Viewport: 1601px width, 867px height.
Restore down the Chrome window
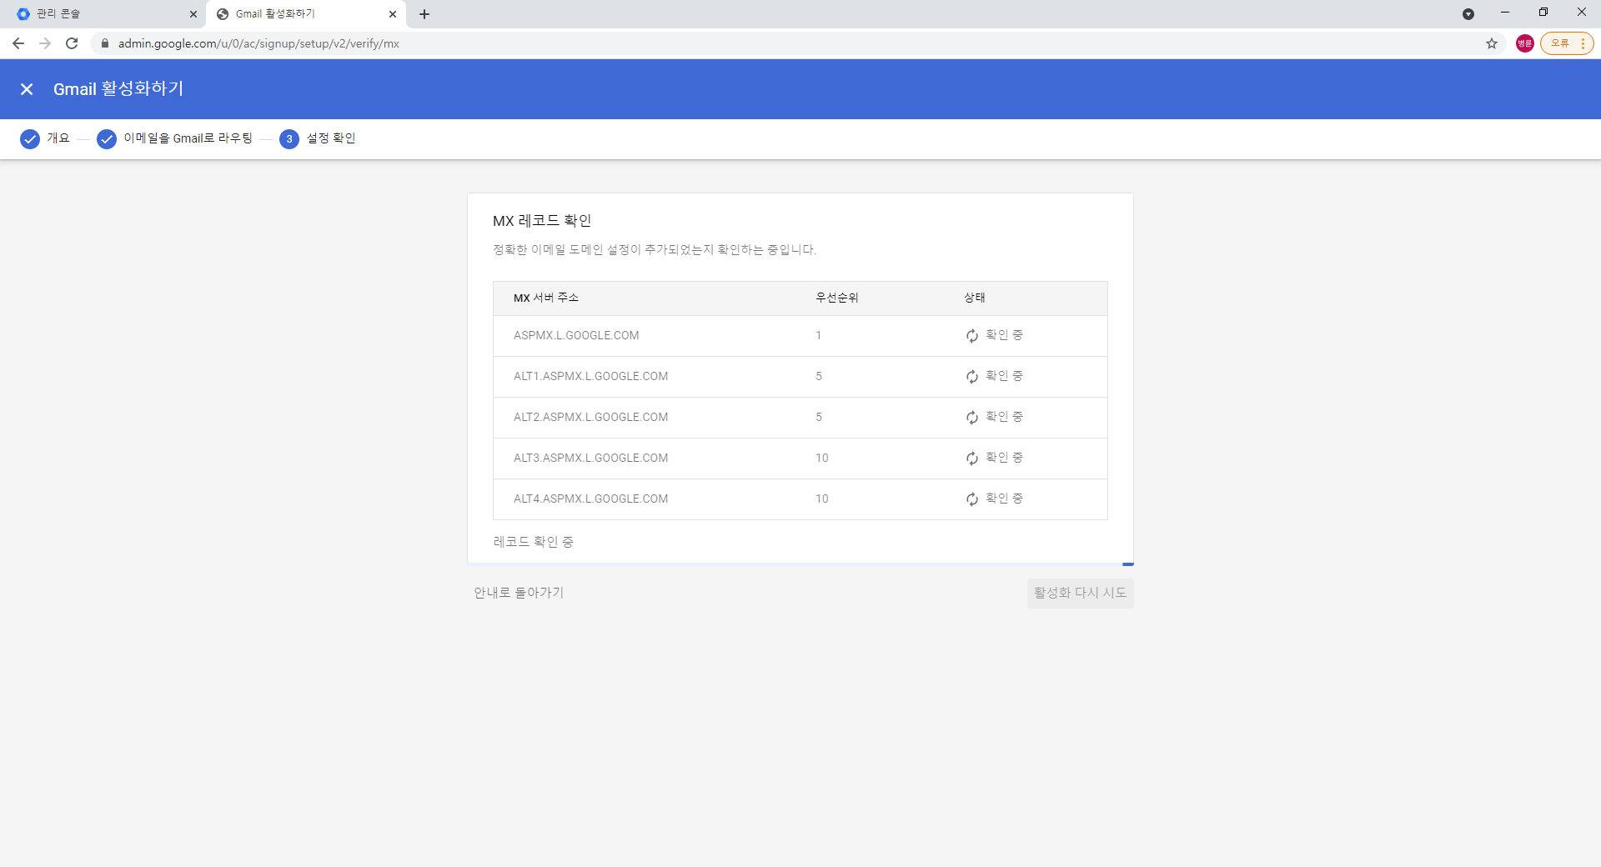pos(1543,13)
